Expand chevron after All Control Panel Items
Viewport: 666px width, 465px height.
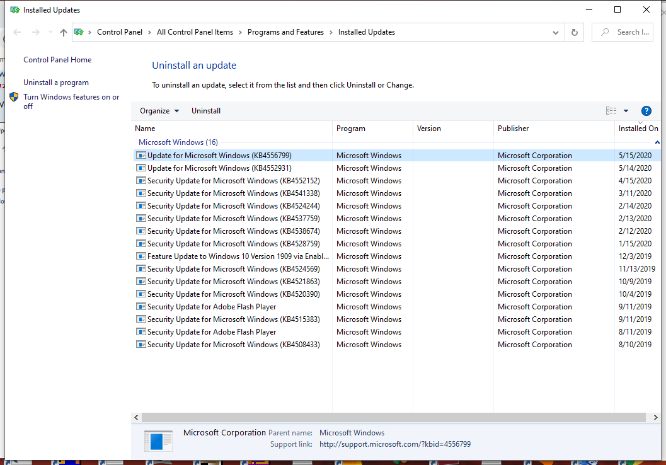(x=241, y=32)
